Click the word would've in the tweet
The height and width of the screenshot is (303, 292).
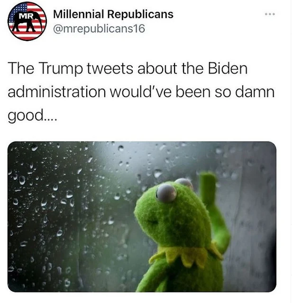click(141, 91)
